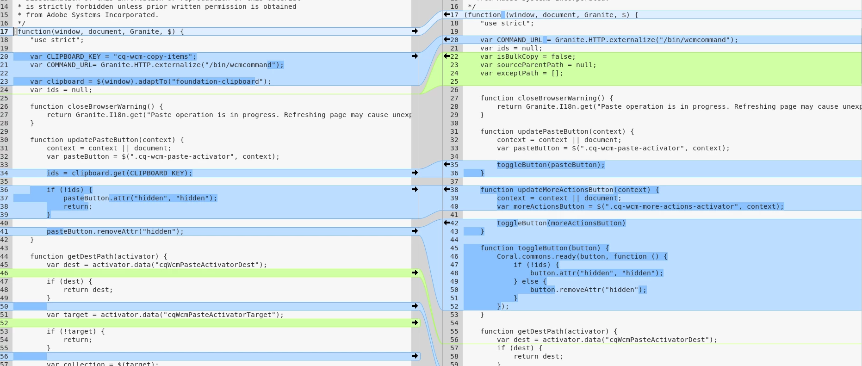
Task: Click 'function closeBrowserWarning()' in right pane
Action: 547,98
